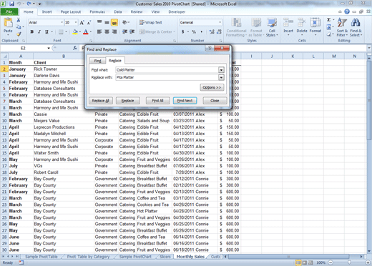Screen dimensions: 372x266
Task: Apply the red Font Color
Action: tap(86, 31)
